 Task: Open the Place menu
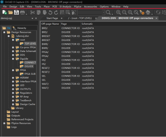47,7
